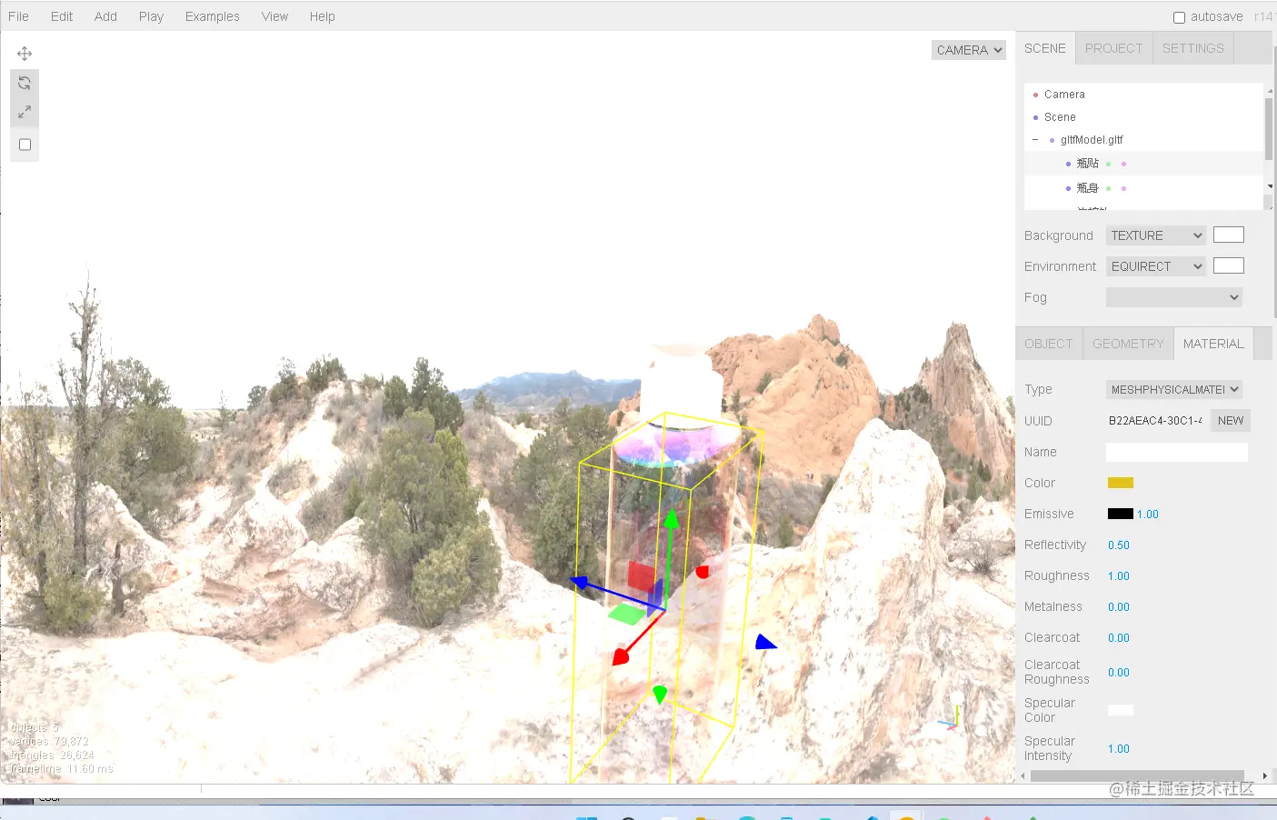
Task: Open the Add menu
Action: [x=105, y=16]
